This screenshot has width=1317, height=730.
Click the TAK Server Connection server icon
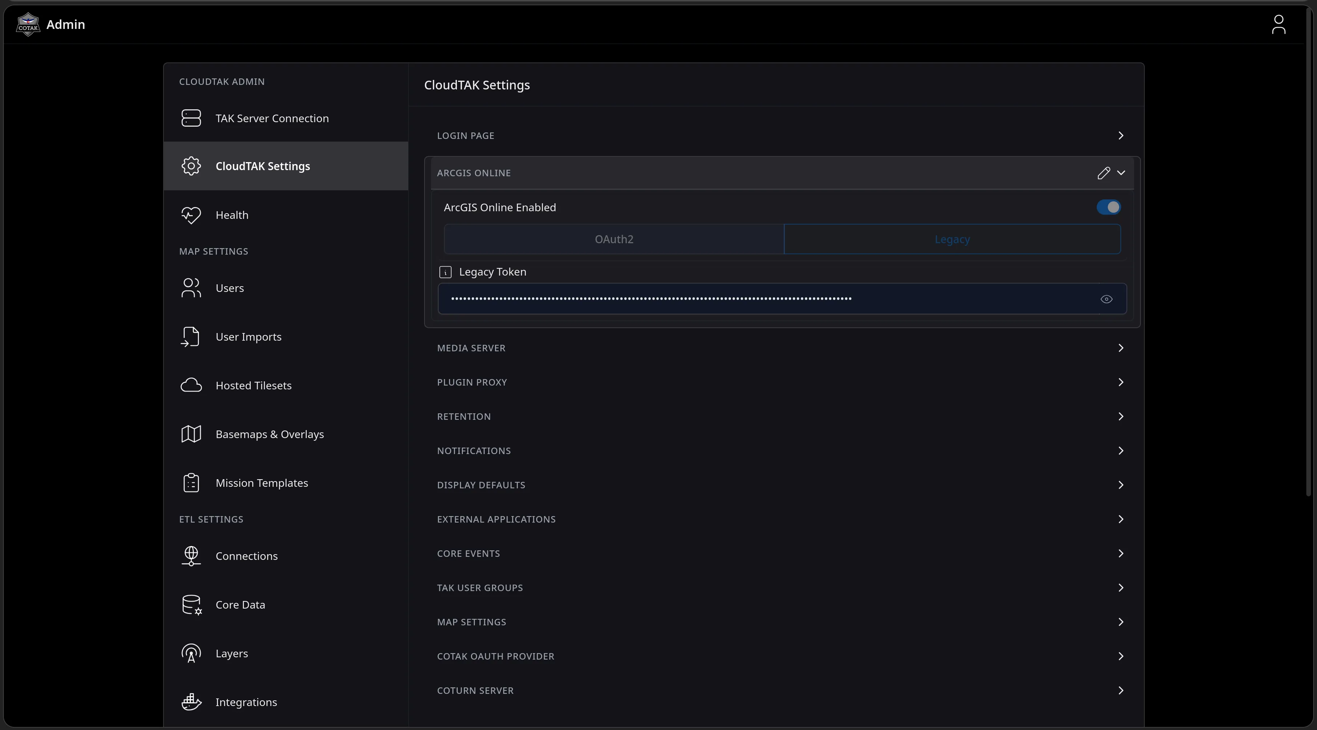point(191,118)
